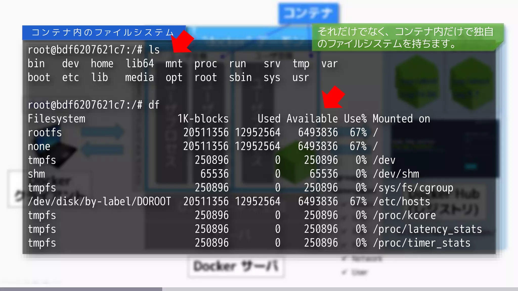The image size is (518, 291).
Task: Select the opt directory in ls output
Action: point(174,78)
